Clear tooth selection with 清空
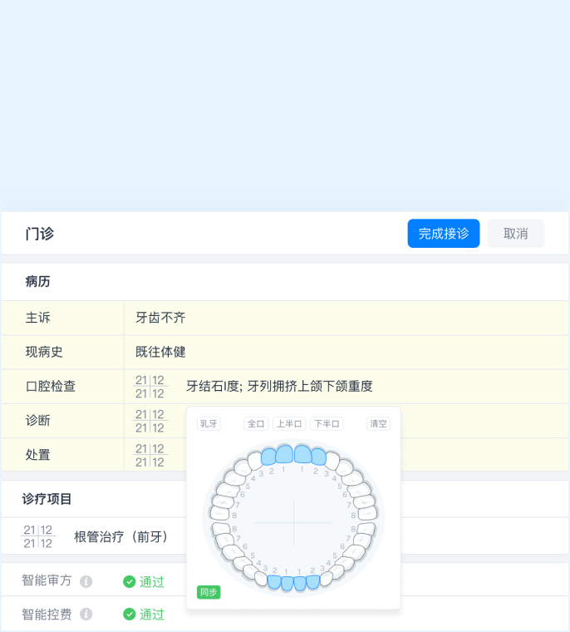This screenshot has width=570, height=632. [x=378, y=423]
